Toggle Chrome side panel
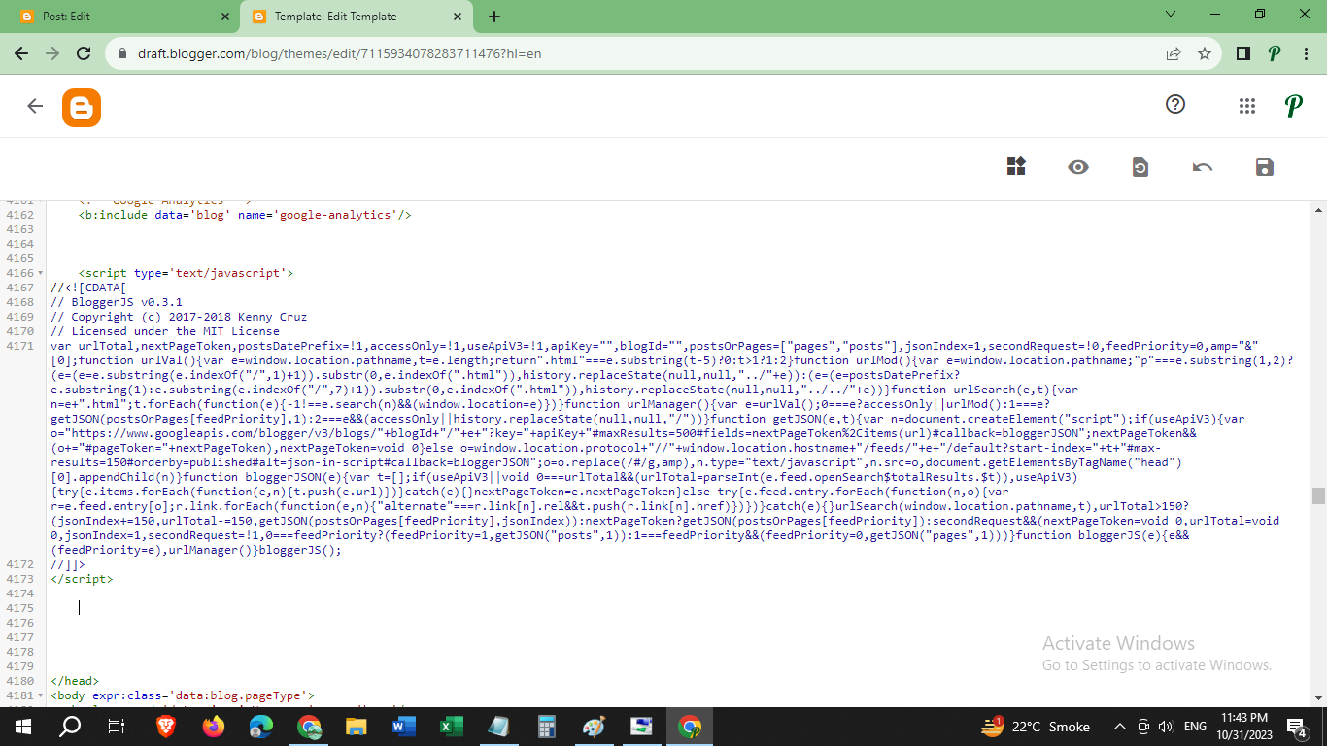The height and width of the screenshot is (746, 1327). [1242, 53]
